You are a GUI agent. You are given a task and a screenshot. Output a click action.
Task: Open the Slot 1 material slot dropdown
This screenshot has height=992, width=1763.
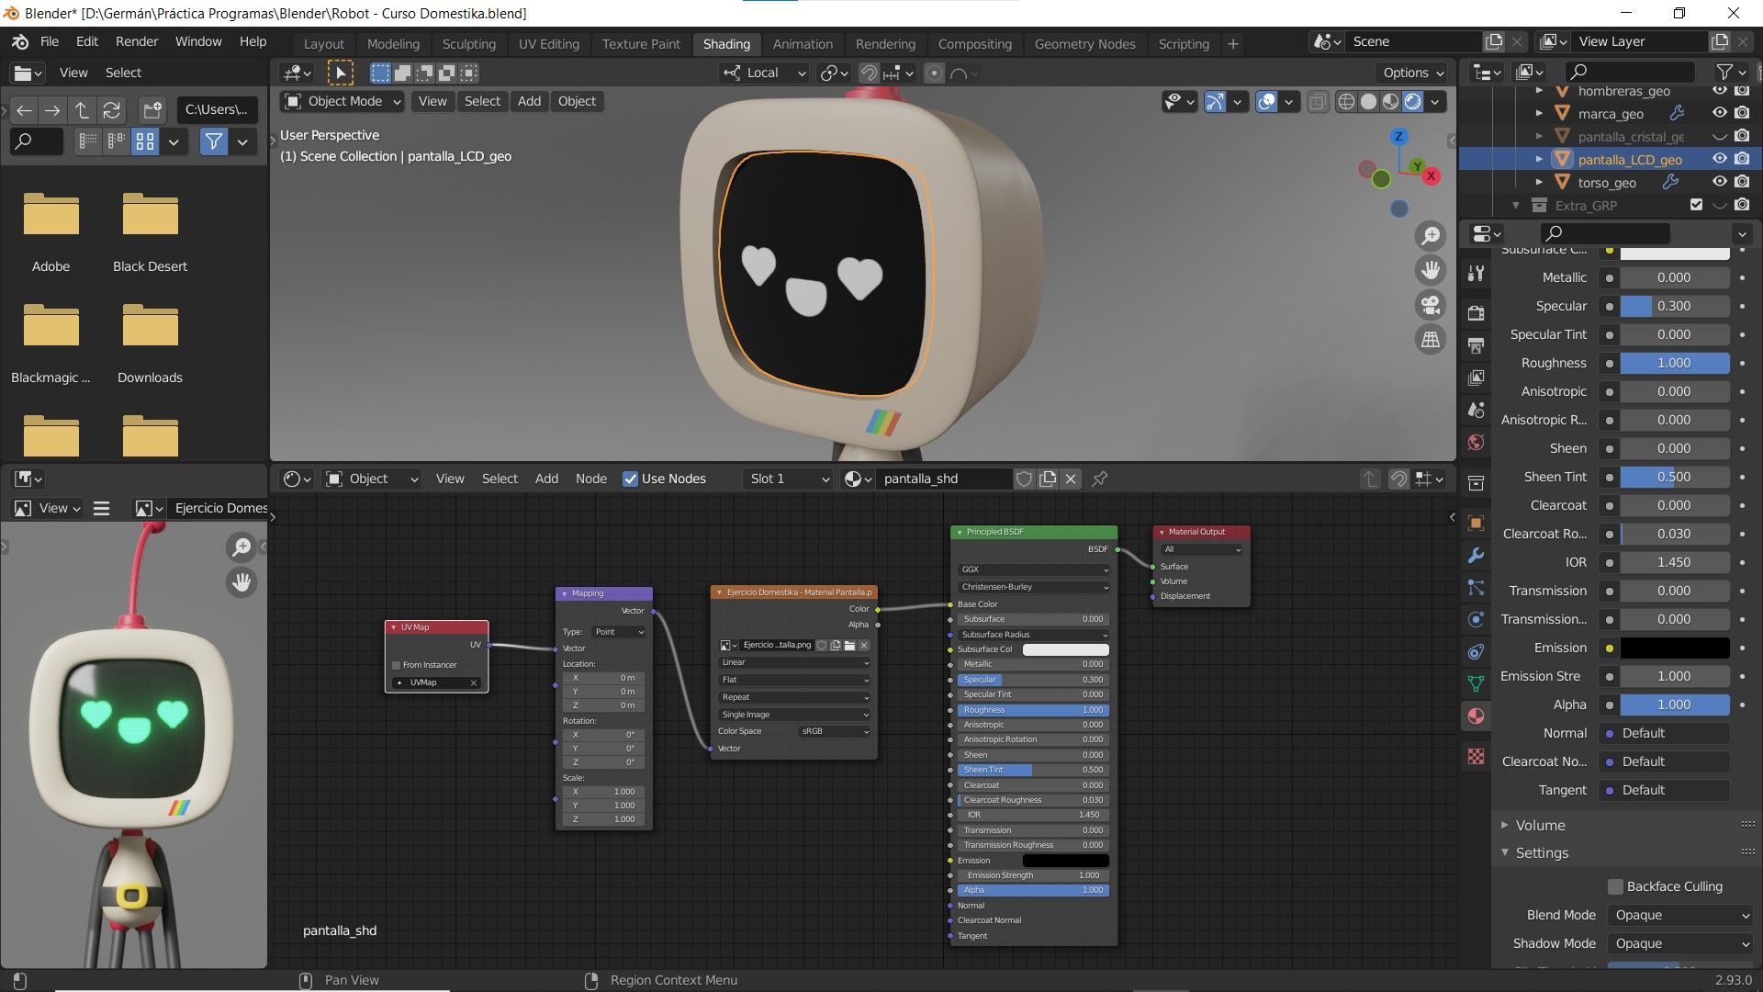point(788,479)
